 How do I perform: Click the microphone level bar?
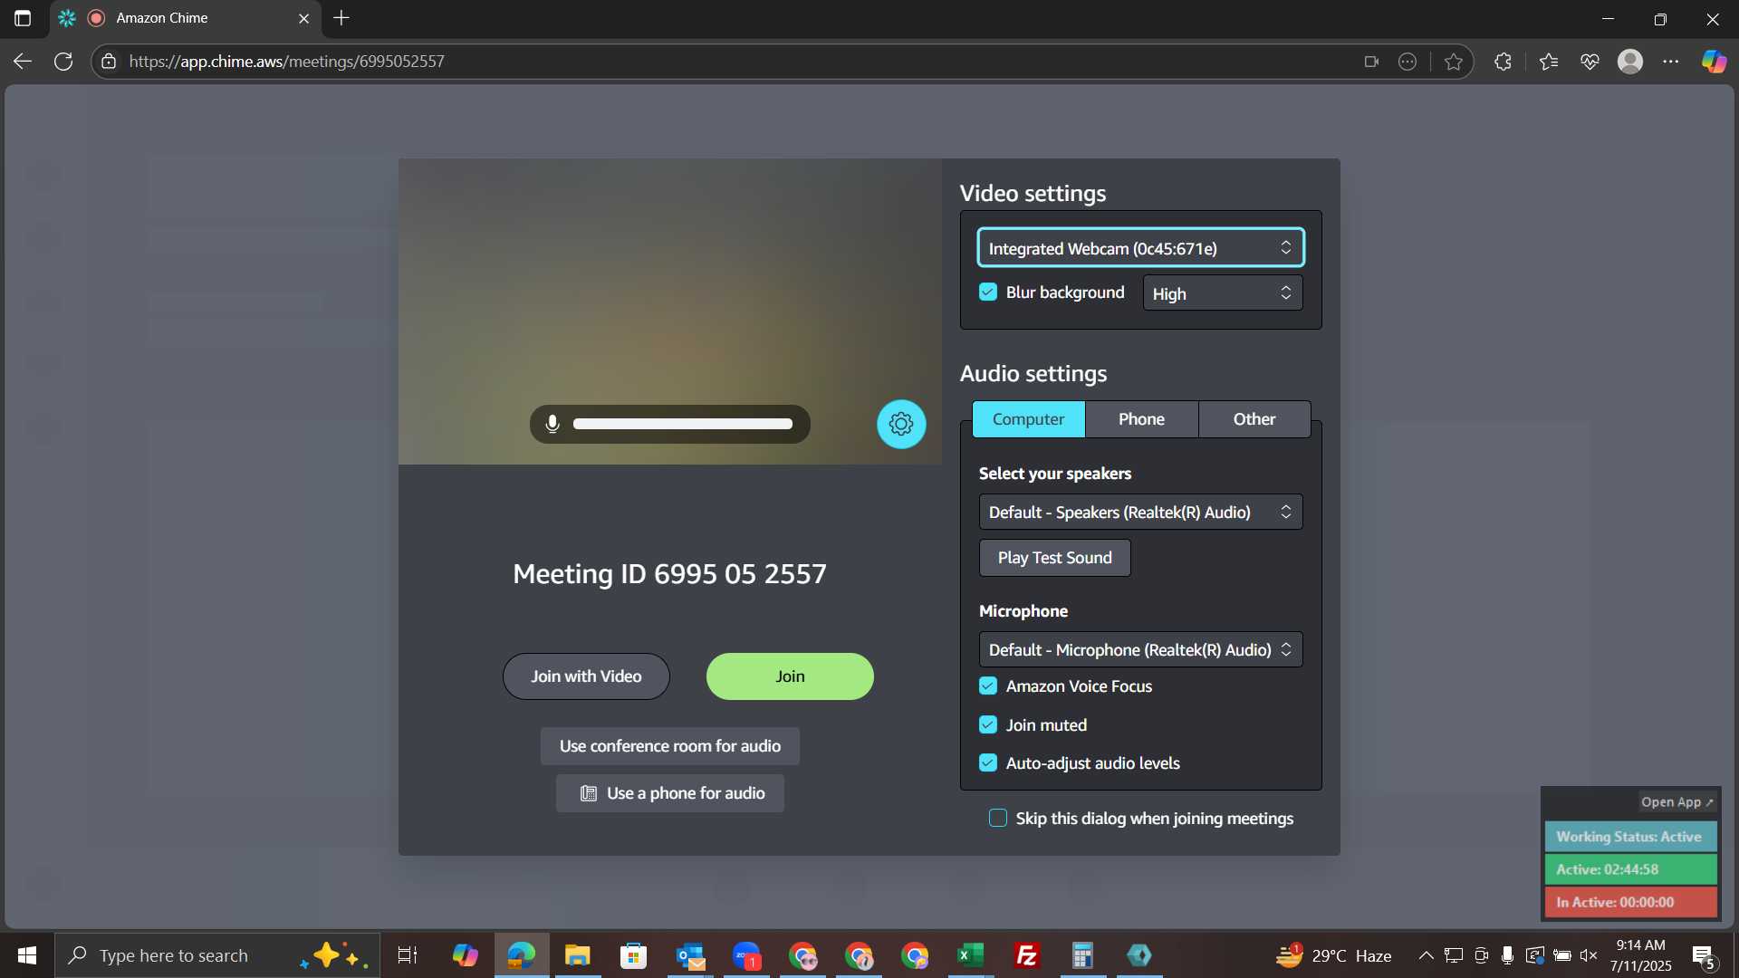tap(683, 424)
